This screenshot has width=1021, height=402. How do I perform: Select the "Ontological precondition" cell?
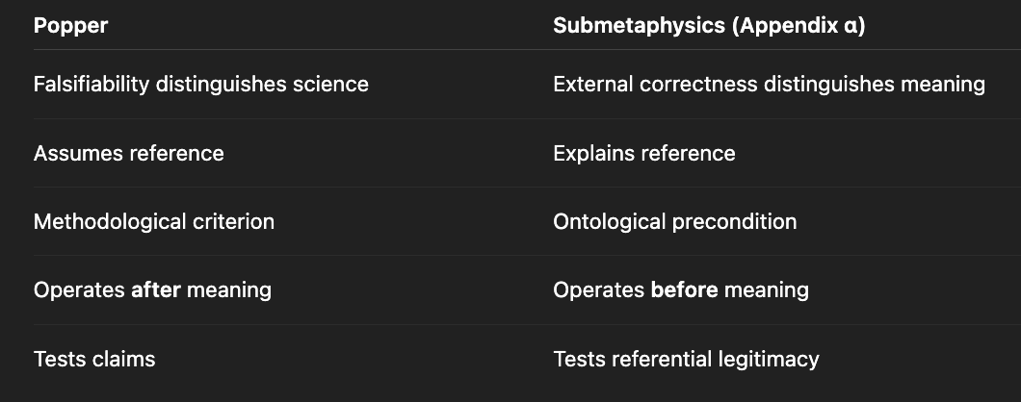674,221
